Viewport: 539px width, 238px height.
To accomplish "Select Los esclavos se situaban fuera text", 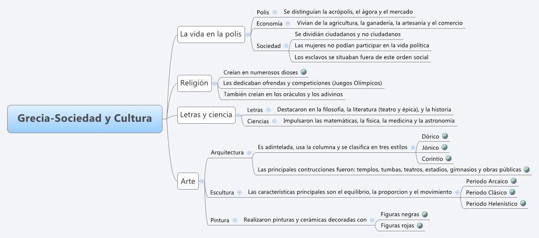I will pyautogui.click(x=361, y=57).
